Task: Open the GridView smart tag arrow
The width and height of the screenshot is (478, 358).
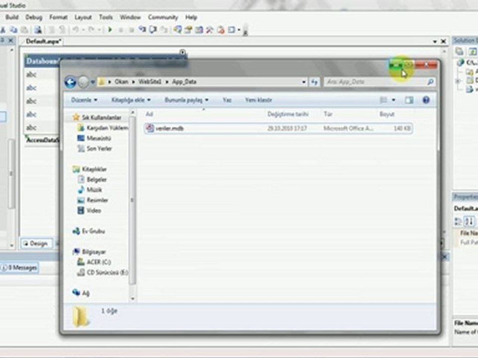Action: click(182, 52)
